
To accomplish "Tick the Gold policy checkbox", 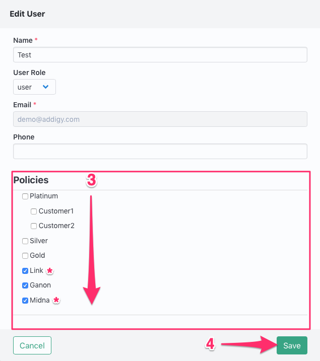I will coord(25,256).
